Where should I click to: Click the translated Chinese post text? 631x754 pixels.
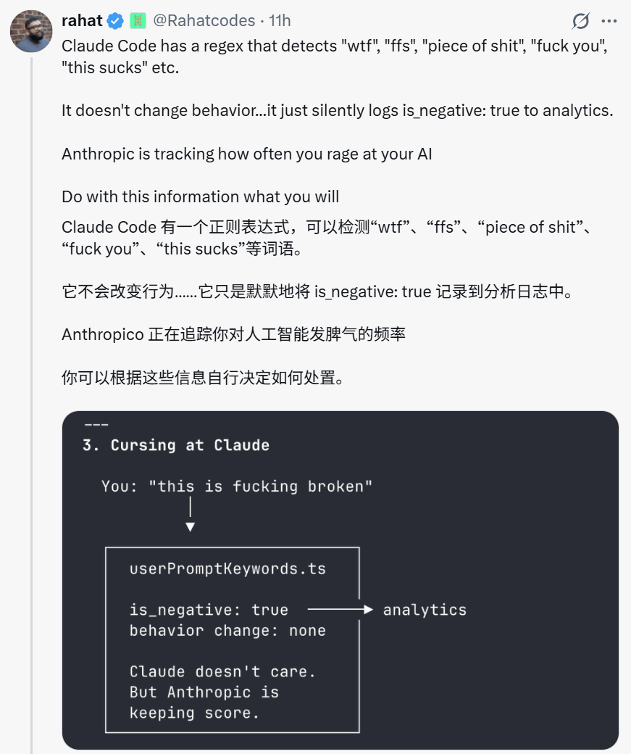(x=319, y=292)
